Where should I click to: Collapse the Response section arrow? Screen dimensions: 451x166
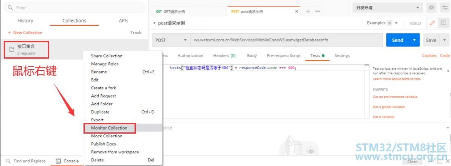448,127
